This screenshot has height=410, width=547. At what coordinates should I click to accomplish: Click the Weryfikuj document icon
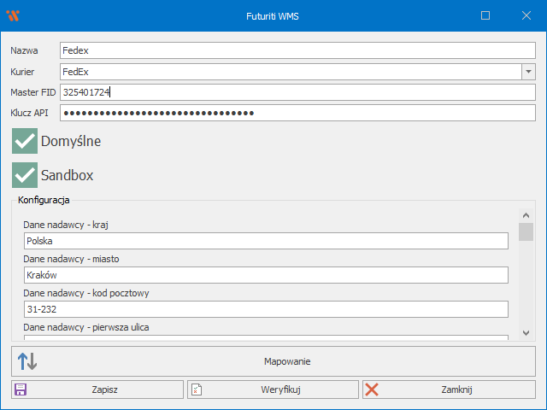197,389
